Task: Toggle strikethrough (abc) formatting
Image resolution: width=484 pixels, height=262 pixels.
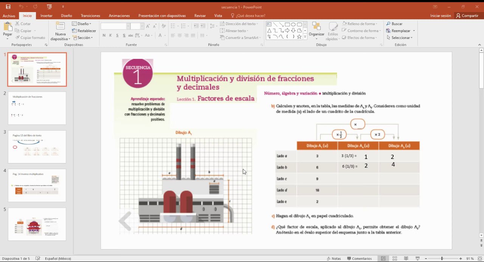Action: tap(131, 35)
